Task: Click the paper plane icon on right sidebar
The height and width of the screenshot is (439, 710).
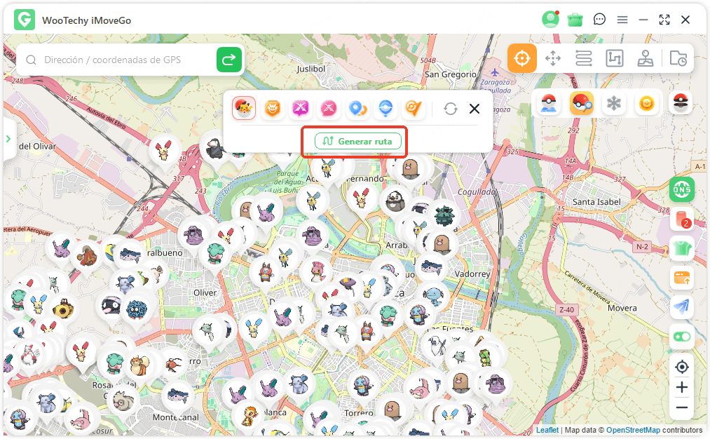Action: (x=681, y=307)
